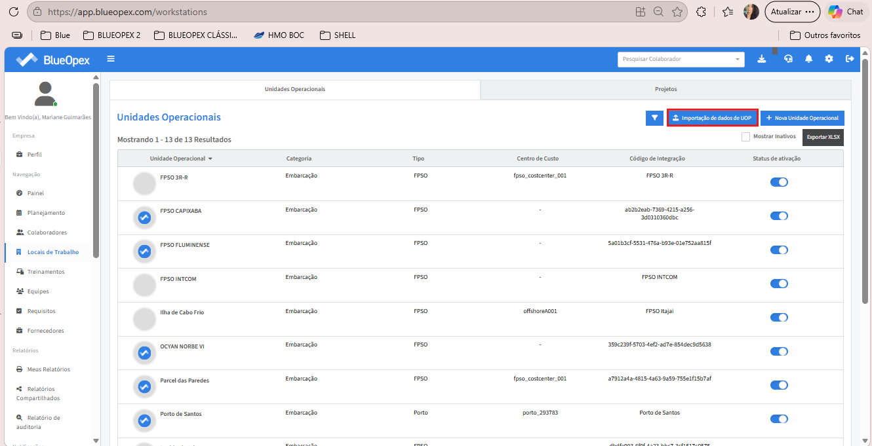Open the Outros favoritos folder

click(825, 35)
